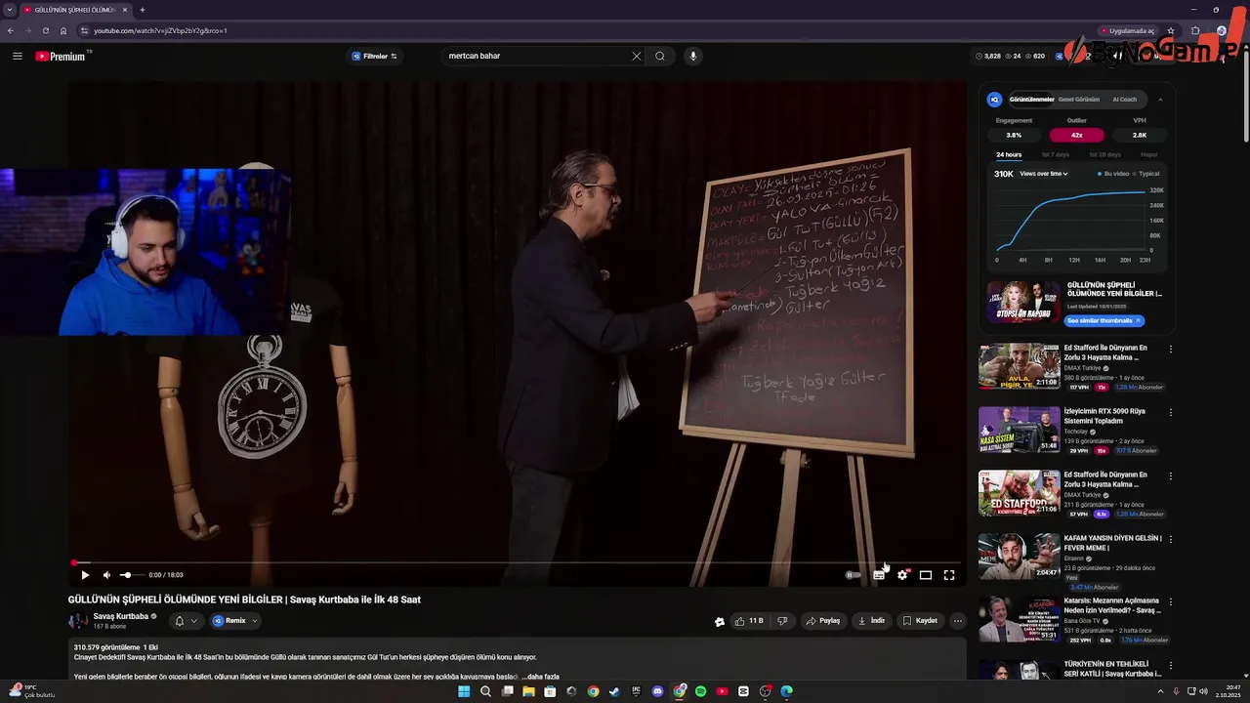The width and height of the screenshot is (1250, 703).
Task: Open options for KAFAM YANSIN video
Action: (x=1171, y=539)
